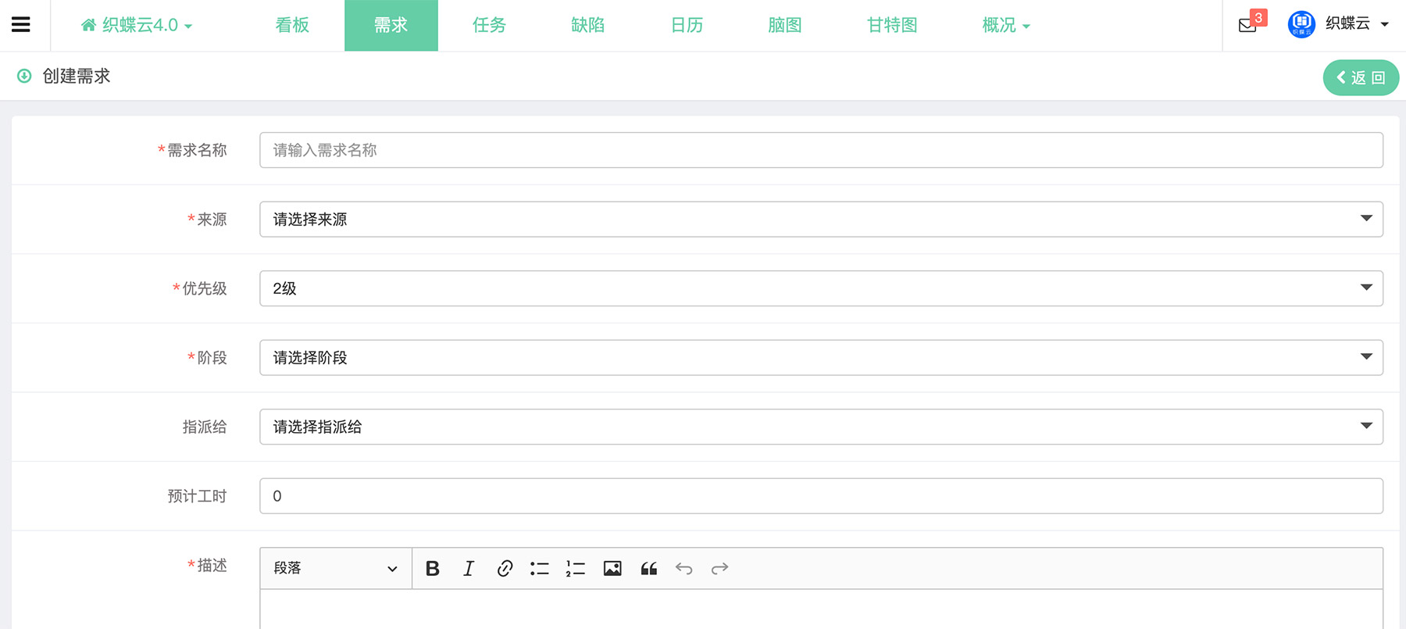This screenshot has height=629, width=1406.
Task: Open the 段落 paragraph style dropdown
Action: pyautogui.click(x=336, y=568)
